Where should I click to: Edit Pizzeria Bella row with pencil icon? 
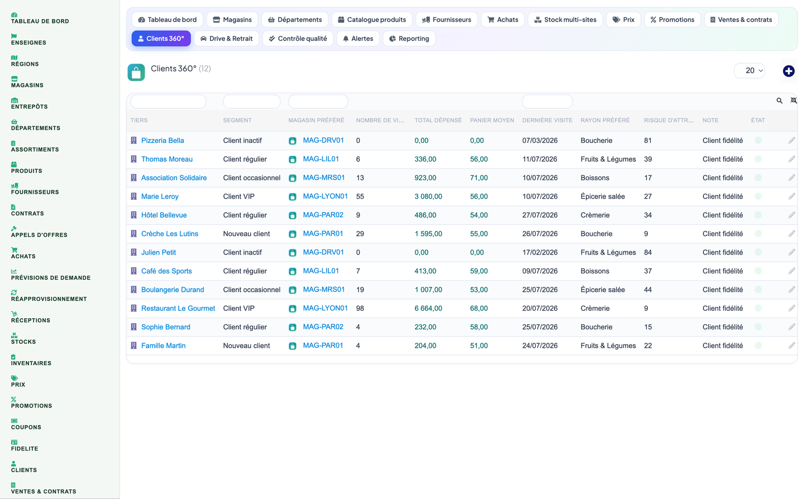pyautogui.click(x=791, y=141)
